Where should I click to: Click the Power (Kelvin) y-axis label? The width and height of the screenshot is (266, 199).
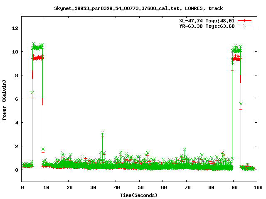[4, 100]
